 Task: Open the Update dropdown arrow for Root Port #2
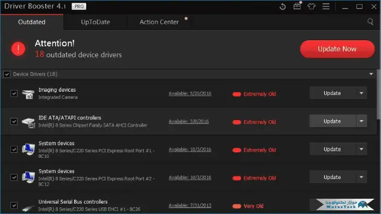361,177
